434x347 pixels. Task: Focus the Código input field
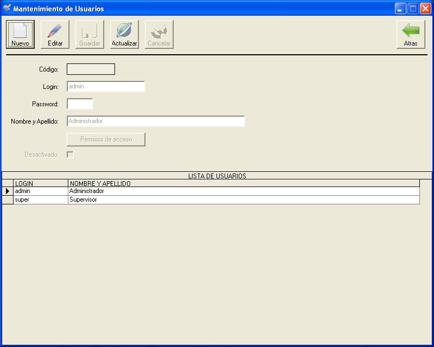click(91, 69)
